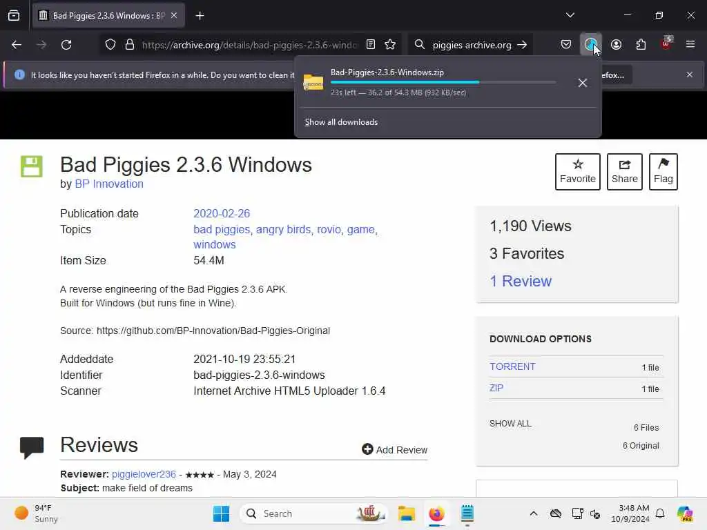707x530 pixels.
Task: Open a new tab with plus button
Action: tap(200, 16)
